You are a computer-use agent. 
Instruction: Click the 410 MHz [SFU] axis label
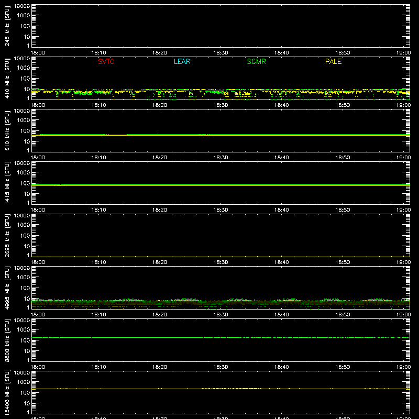[x=7, y=78]
